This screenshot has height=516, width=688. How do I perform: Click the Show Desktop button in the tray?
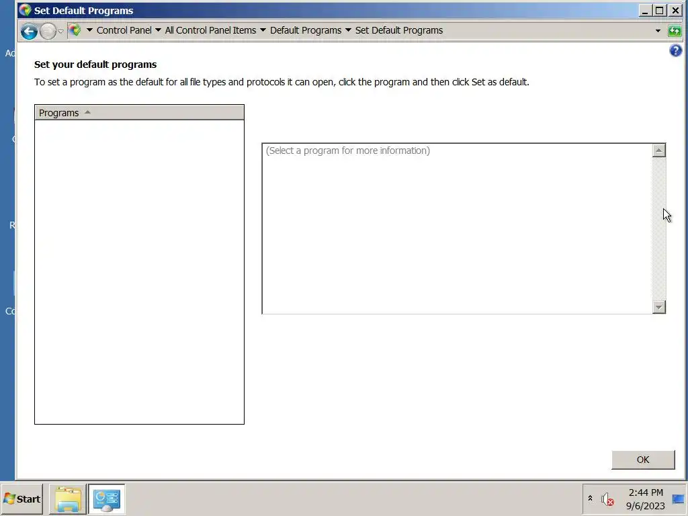679,499
